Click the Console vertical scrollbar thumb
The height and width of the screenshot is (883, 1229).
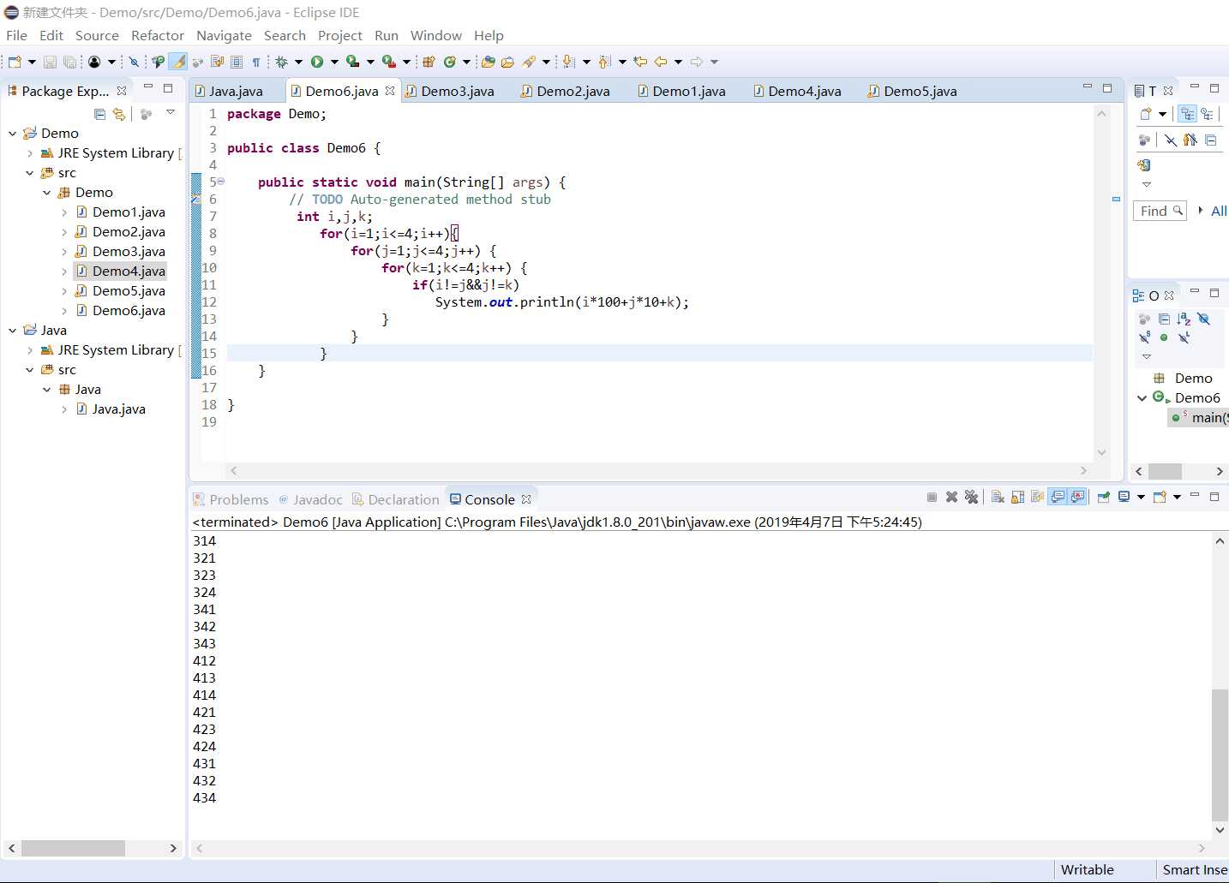(1220, 755)
